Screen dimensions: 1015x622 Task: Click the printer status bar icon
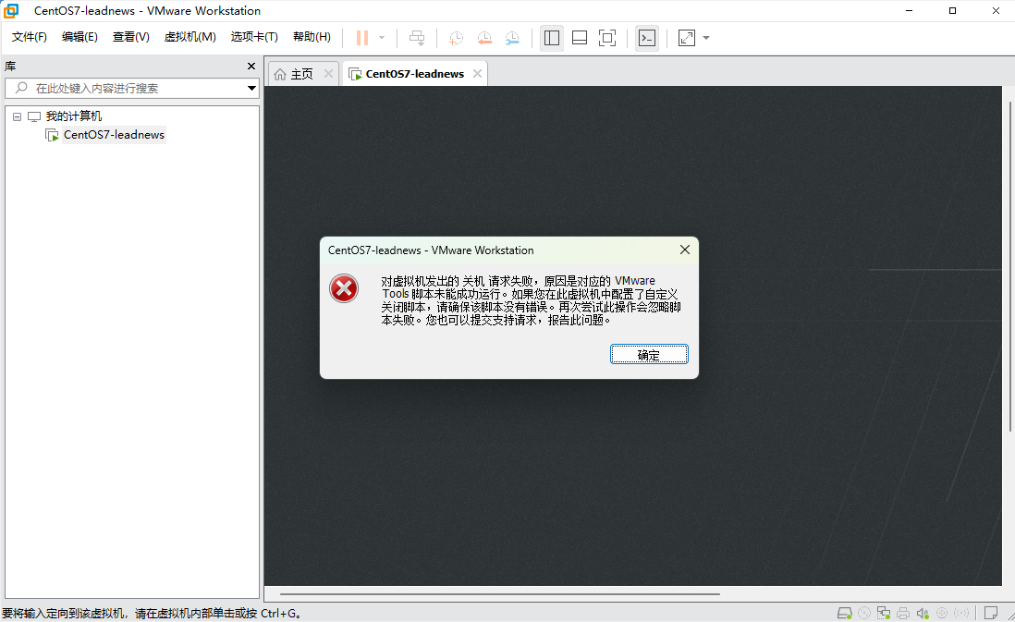pyautogui.click(x=903, y=612)
